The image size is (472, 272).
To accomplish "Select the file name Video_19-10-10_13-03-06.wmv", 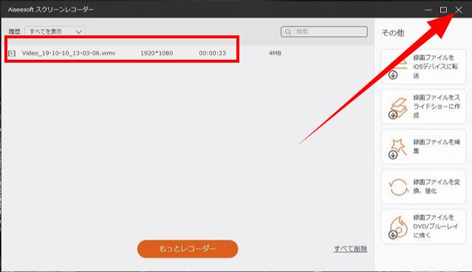I will click(69, 53).
